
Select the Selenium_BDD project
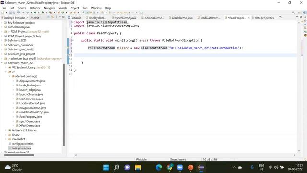tap(17, 40)
